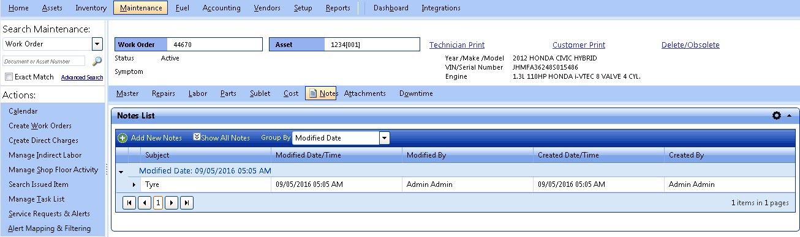
Task: Open the Setup menu
Action: 303,8
